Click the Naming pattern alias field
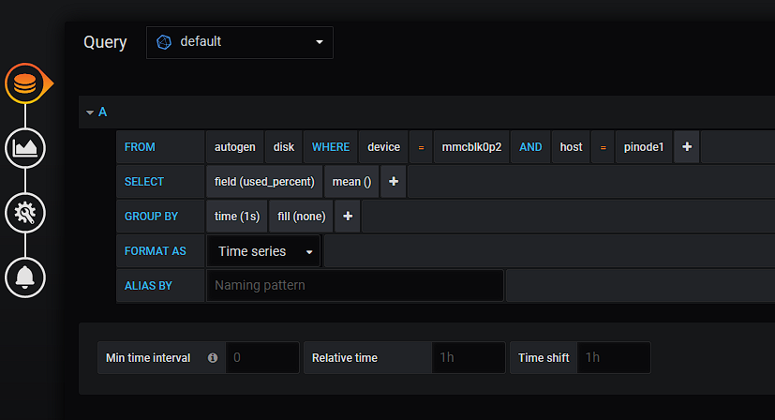The height and width of the screenshot is (420, 775). 354,285
